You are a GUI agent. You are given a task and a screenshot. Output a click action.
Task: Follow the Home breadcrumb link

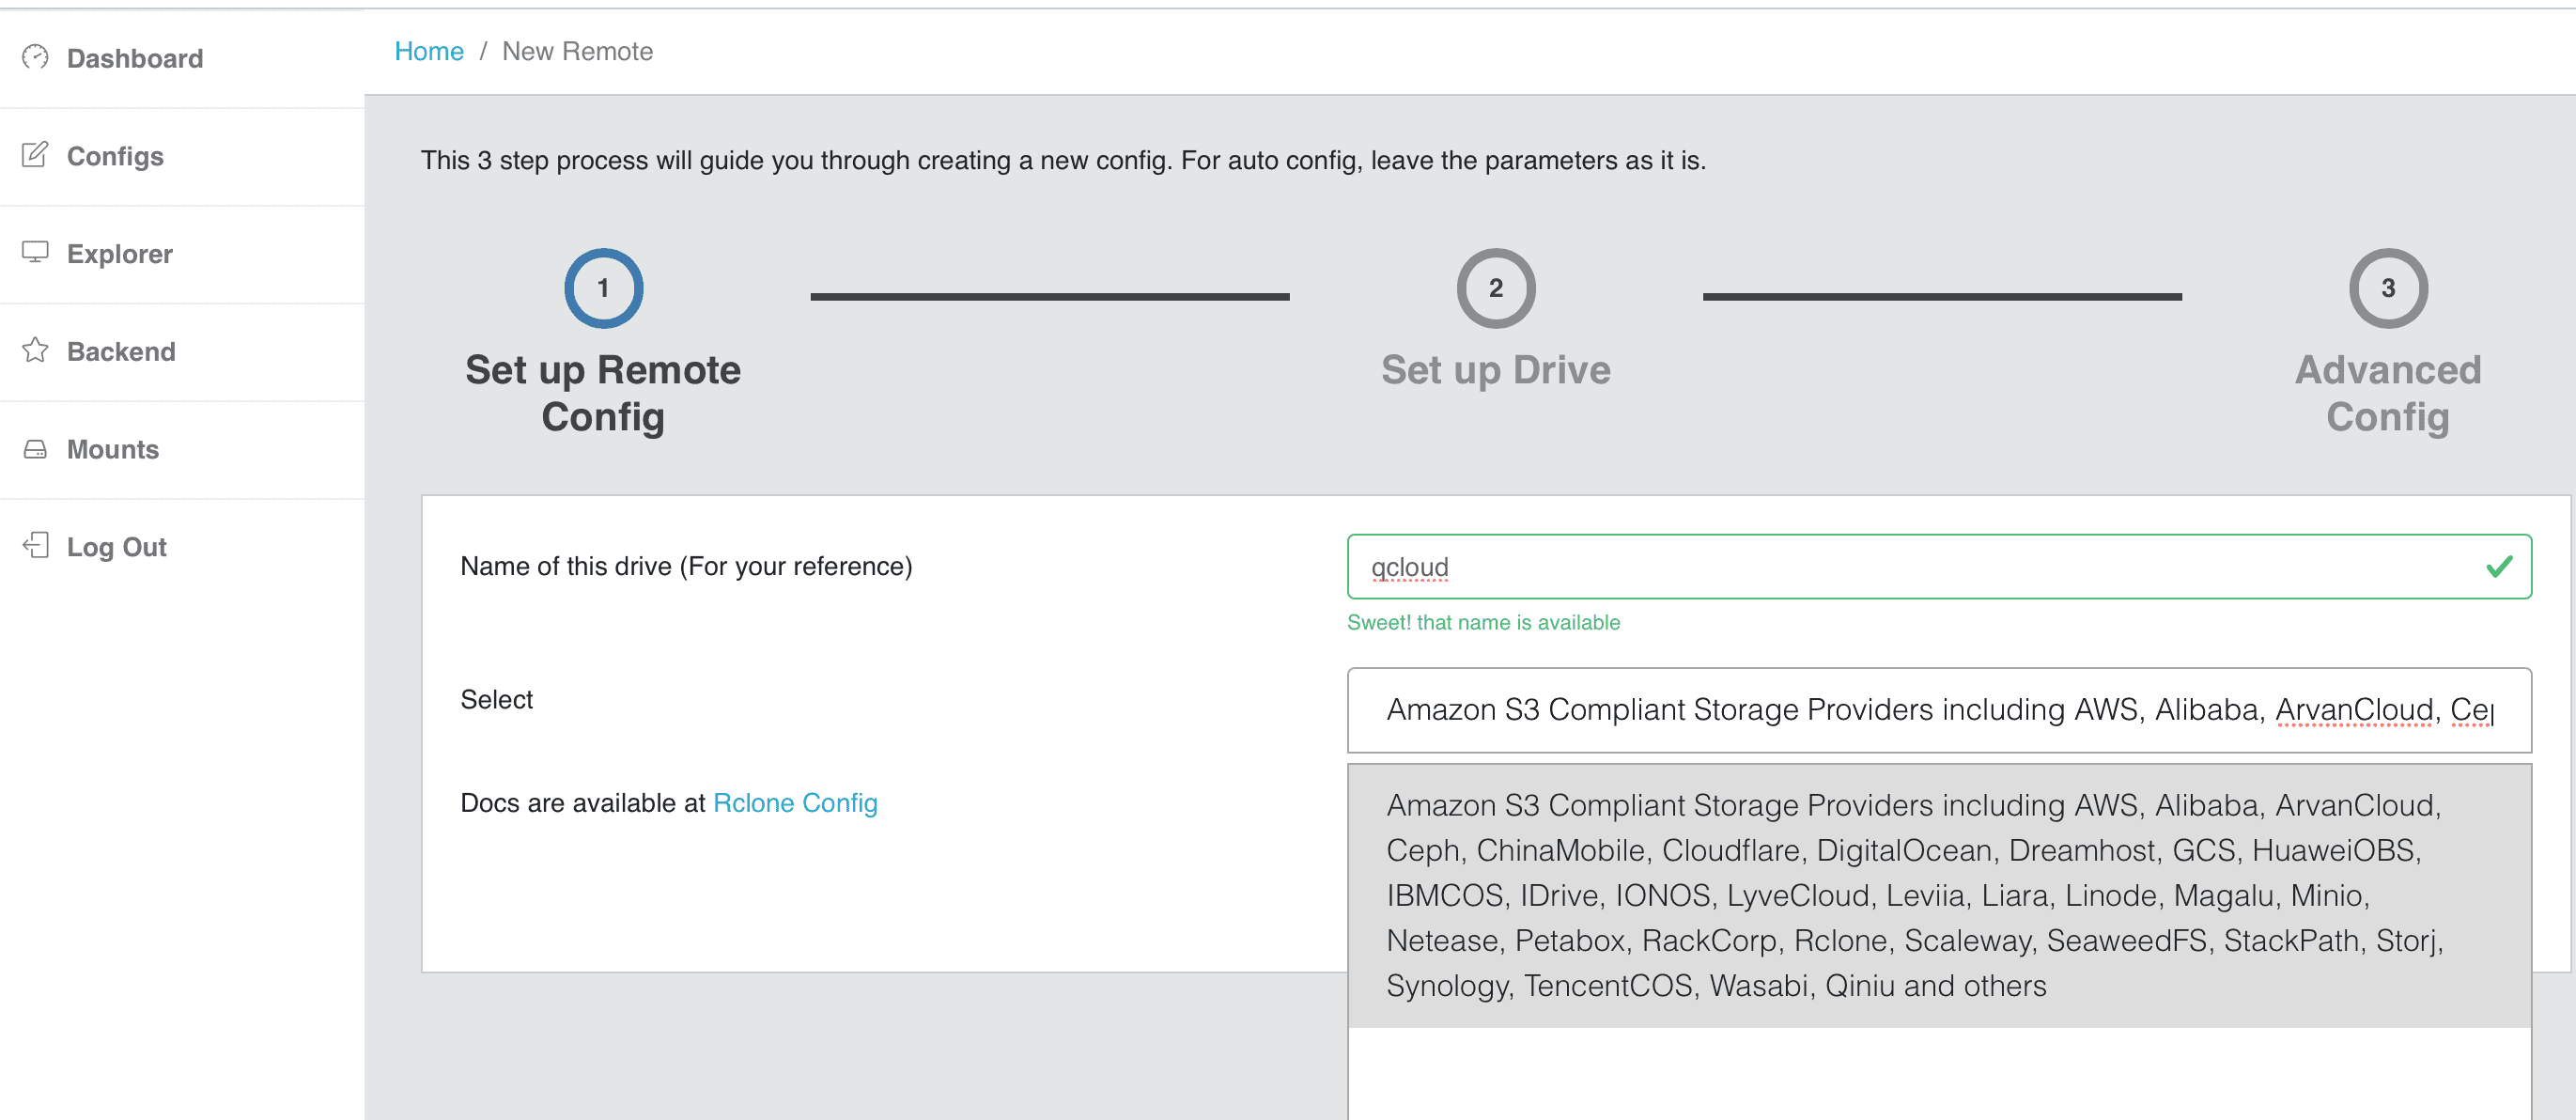pos(429,51)
